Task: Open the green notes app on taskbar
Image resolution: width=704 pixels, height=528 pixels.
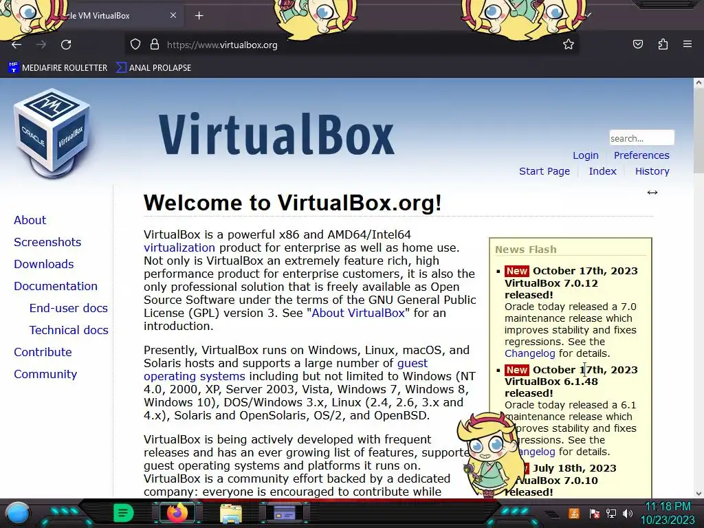Action: [x=124, y=513]
